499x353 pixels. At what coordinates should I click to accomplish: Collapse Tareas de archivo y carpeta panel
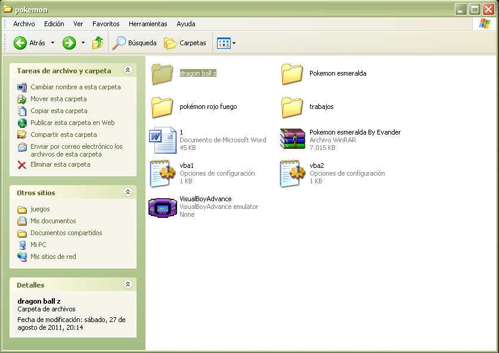point(128,70)
